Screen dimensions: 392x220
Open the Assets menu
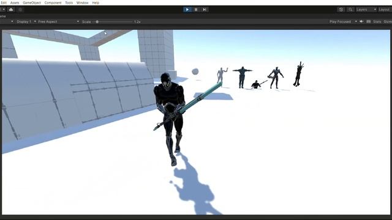click(15, 2)
